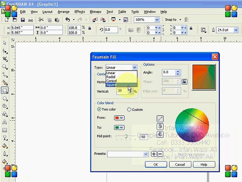The height and width of the screenshot is (182, 242).
Task: Expand the undo history dropdown arrow
Action: [x=74, y=20]
